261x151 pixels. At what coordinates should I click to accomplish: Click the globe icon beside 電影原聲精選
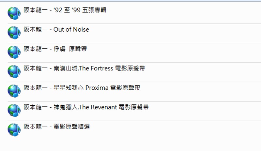(x=14, y=129)
